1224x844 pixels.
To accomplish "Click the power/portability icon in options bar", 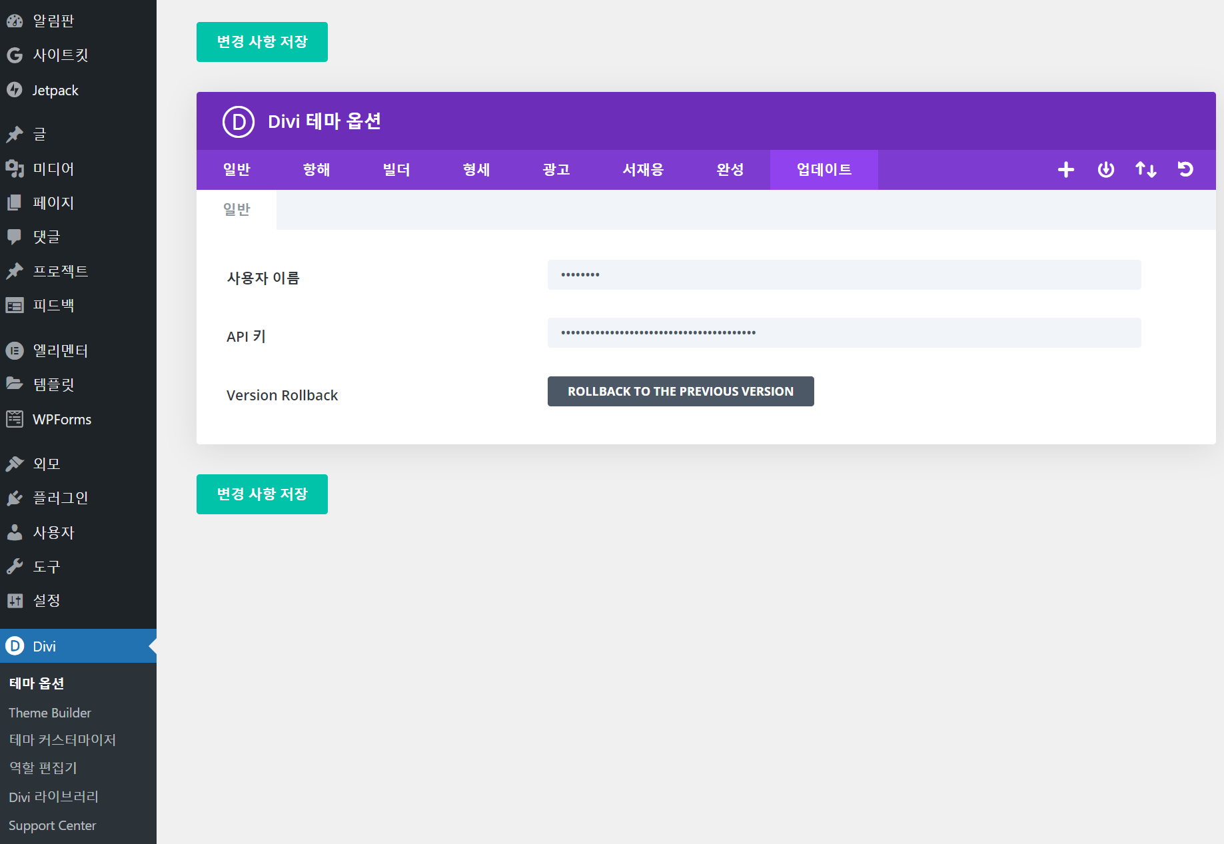I will 1106,170.
